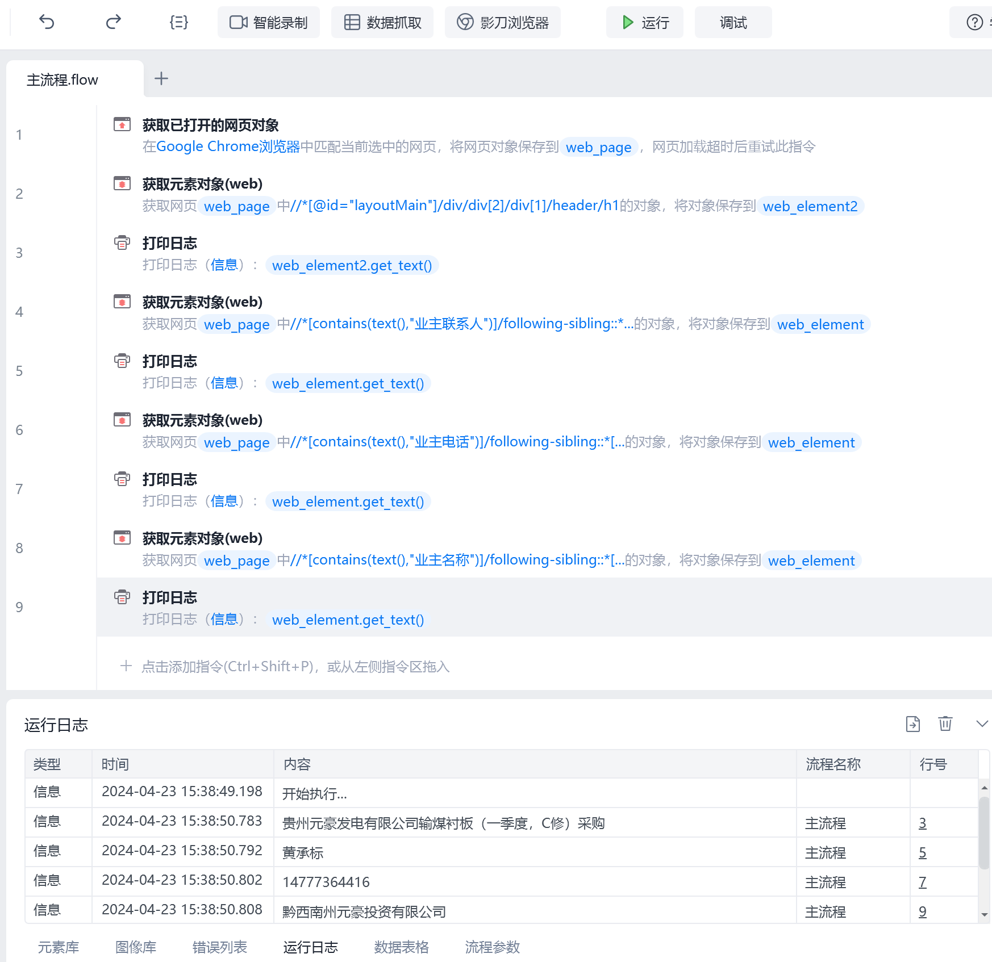Click the redo arrow icon

[x=113, y=22]
